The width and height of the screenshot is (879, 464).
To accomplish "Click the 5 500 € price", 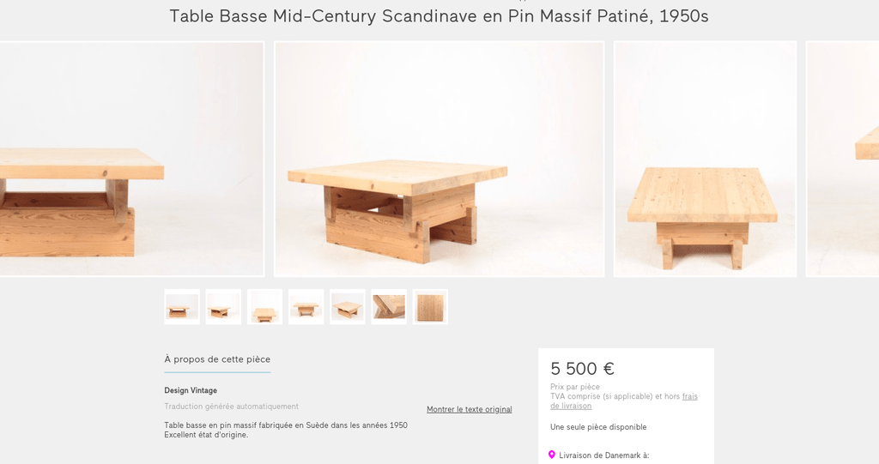I will pos(583,369).
